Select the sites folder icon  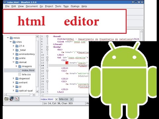14,42
